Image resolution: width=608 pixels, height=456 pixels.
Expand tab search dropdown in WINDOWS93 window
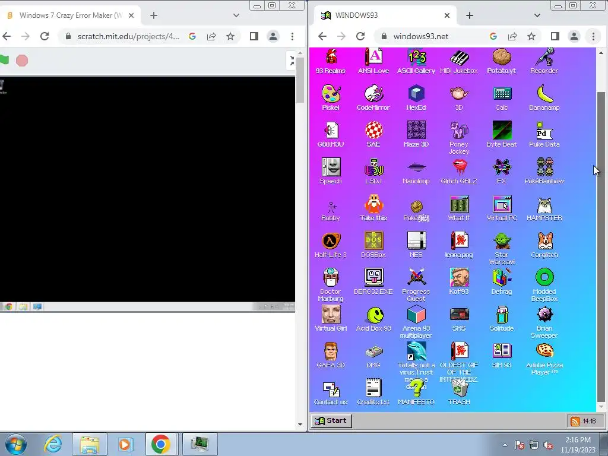pyautogui.click(x=537, y=15)
